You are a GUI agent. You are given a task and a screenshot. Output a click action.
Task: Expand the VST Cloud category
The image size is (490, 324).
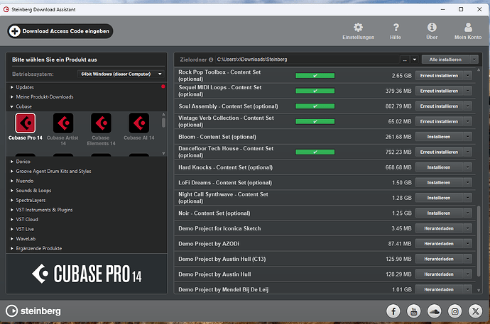[12, 220]
